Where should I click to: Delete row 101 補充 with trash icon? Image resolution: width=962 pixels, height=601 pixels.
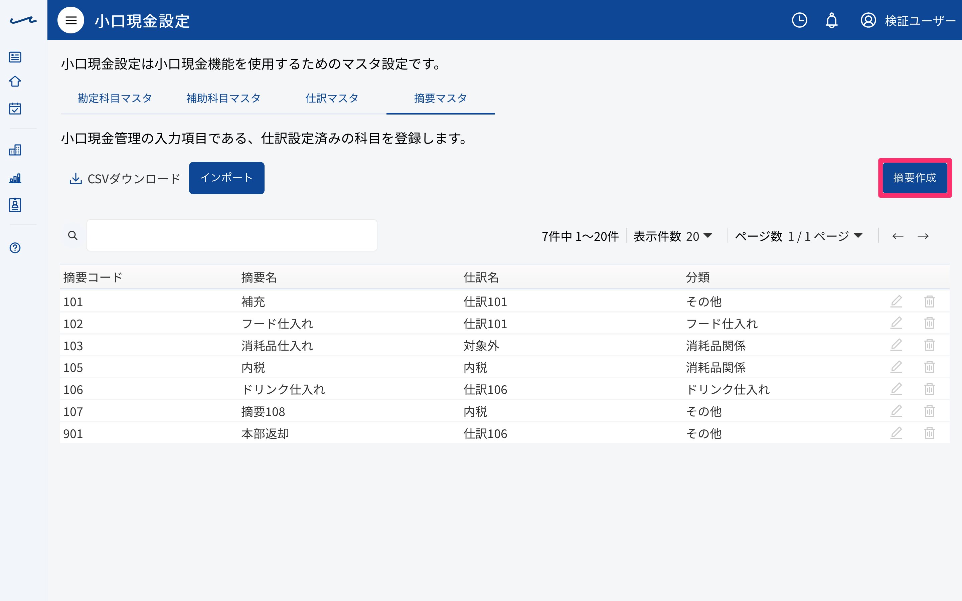[929, 302]
